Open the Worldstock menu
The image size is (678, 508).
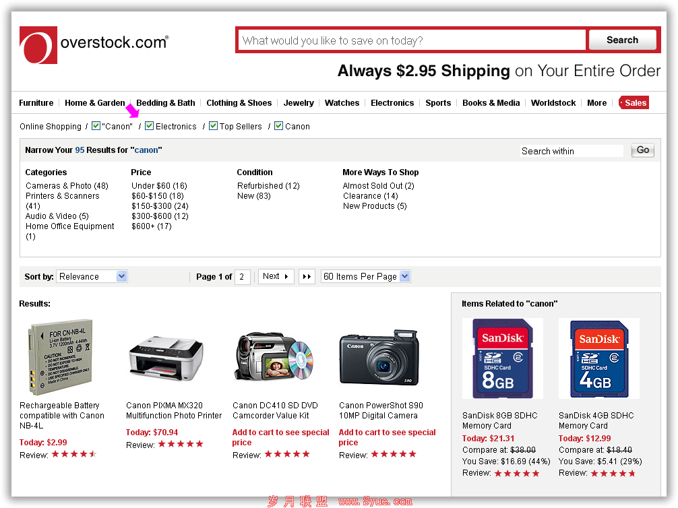point(553,103)
